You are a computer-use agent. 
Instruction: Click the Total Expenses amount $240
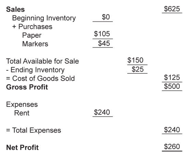coord(172,130)
